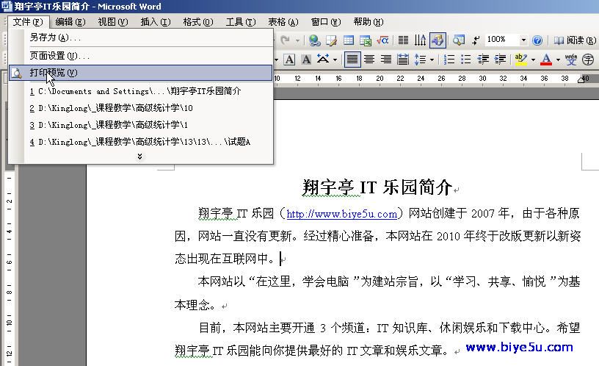599x366 pixels.
Task: Toggle Align Right button
Action: pyautogui.click(x=386, y=60)
